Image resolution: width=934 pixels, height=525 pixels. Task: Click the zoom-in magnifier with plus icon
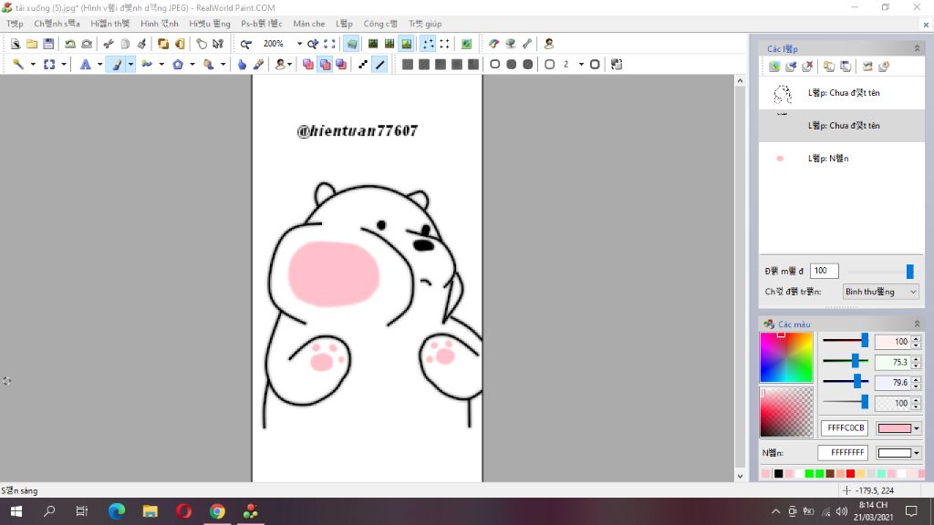coord(313,44)
